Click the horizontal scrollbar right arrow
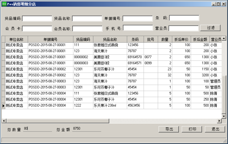 click(219, 121)
